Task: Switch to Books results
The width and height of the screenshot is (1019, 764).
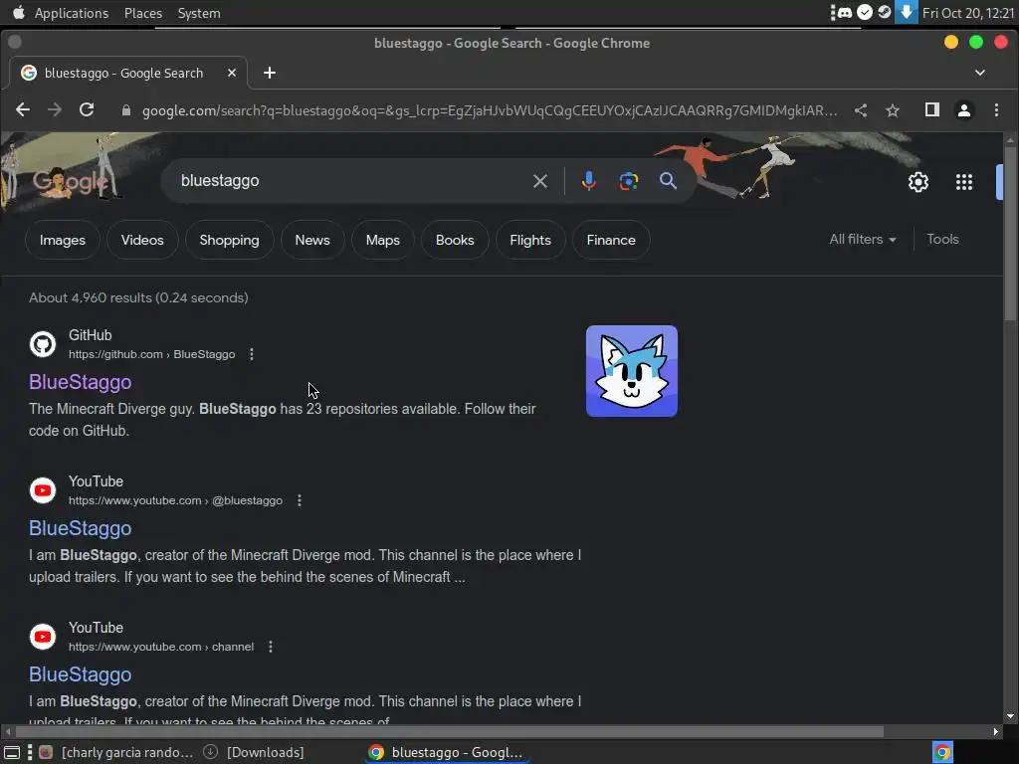Action: (455, 240)
